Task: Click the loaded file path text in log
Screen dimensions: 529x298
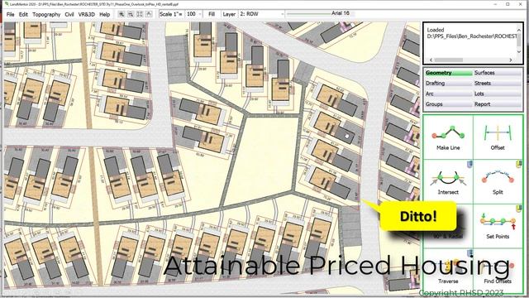Action: click(472, 36)
